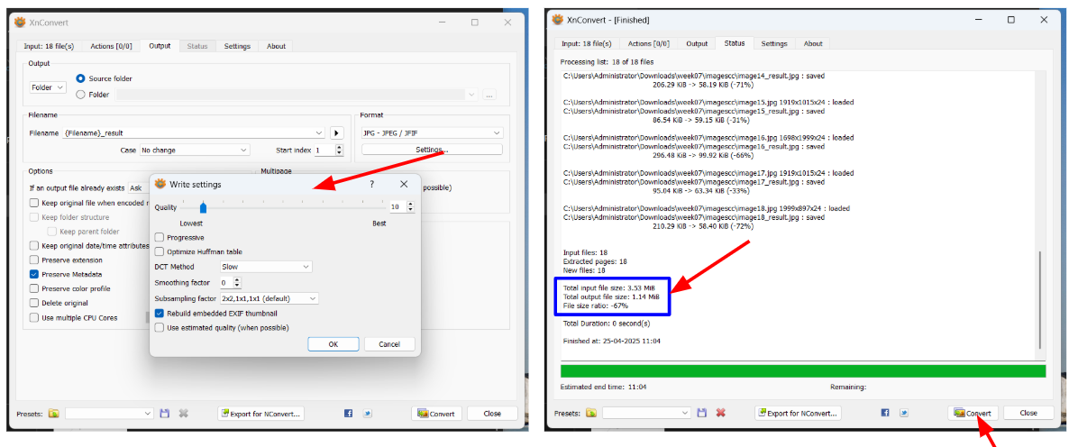Click the XnConvert logo in Finished window title bar

558,21
